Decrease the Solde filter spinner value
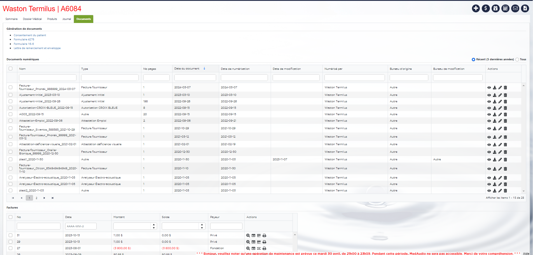This screenshot has height=255, width=533. [202, 228]
